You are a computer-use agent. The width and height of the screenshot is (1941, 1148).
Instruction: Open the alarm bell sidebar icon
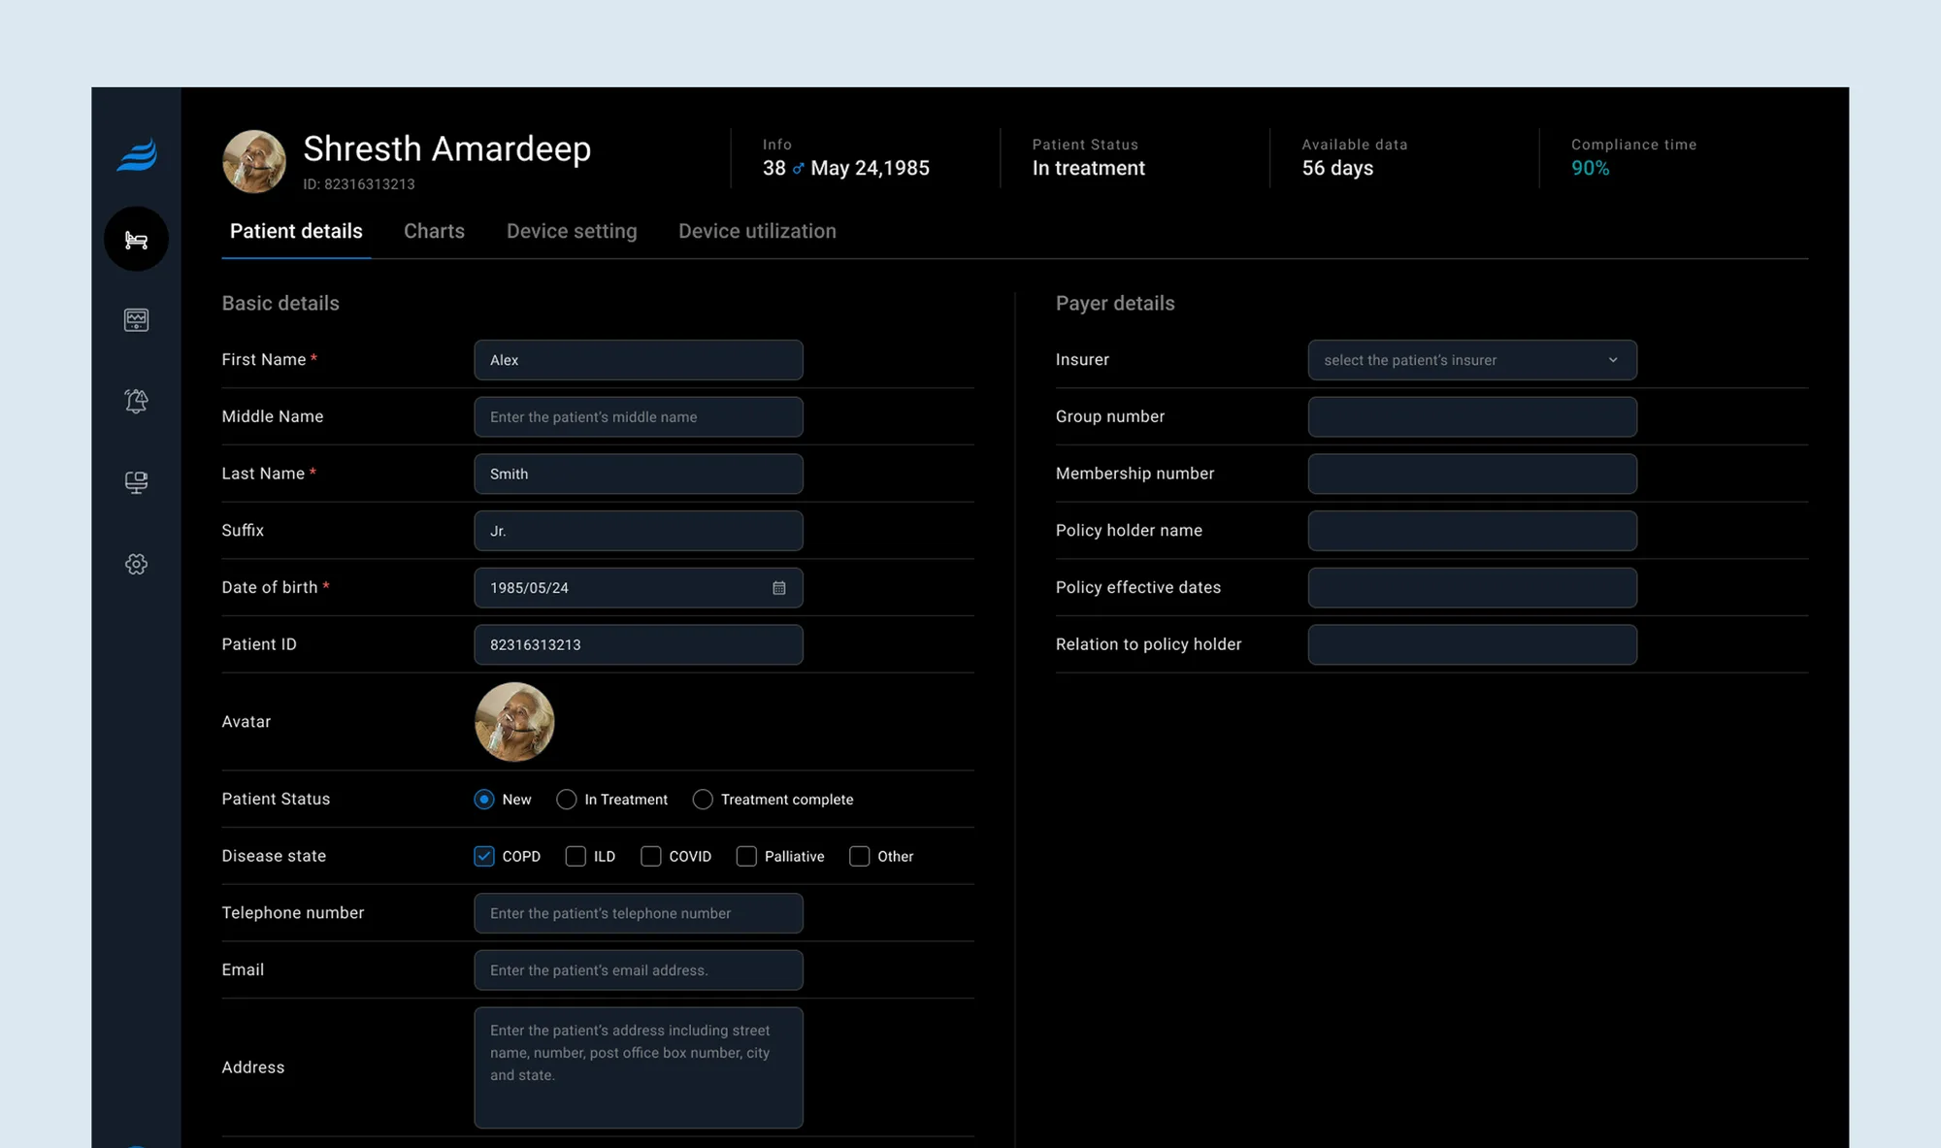point(137,401)
